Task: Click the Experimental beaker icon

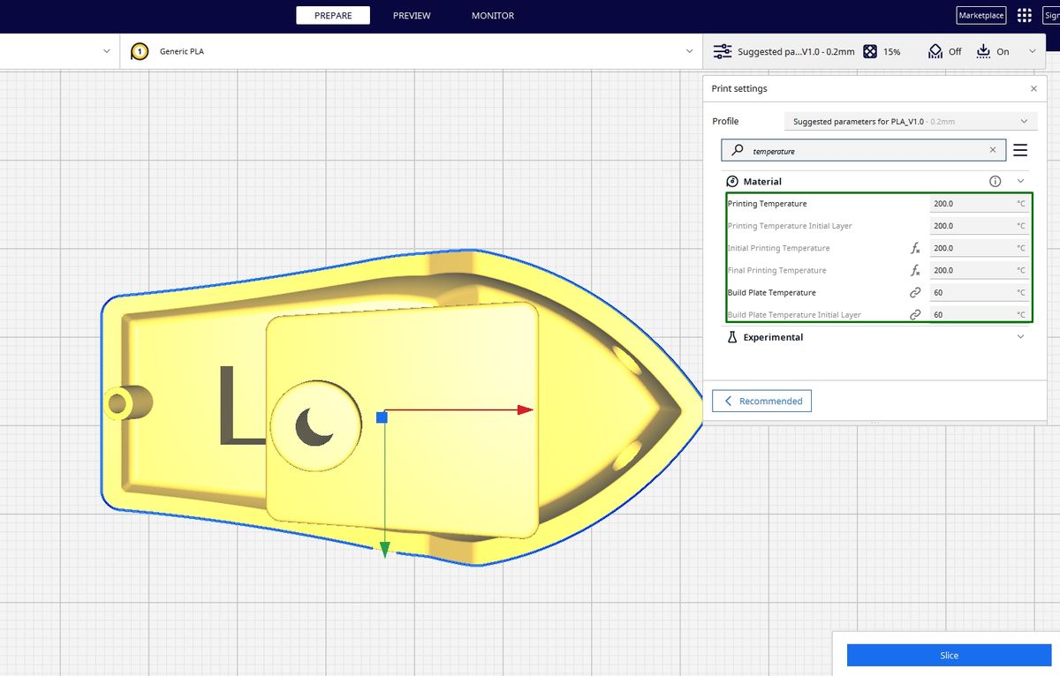Action: (x=731, y=336)
